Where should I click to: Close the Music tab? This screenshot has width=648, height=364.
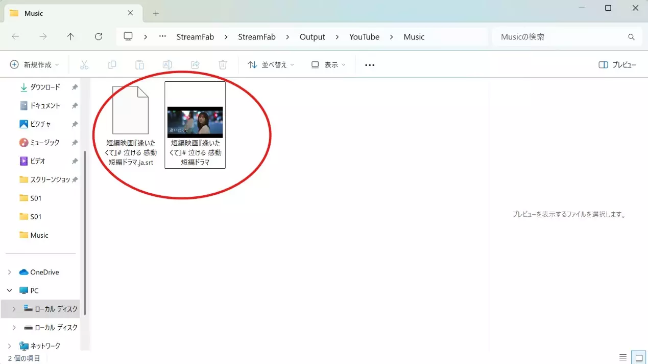click(130, 13)
